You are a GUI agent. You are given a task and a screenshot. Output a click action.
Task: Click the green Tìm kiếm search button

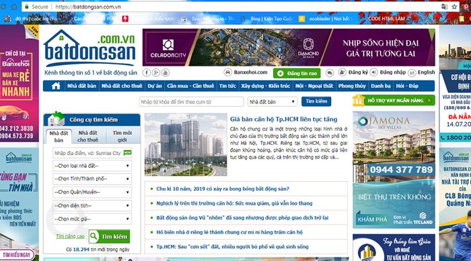tap(109, 236)
